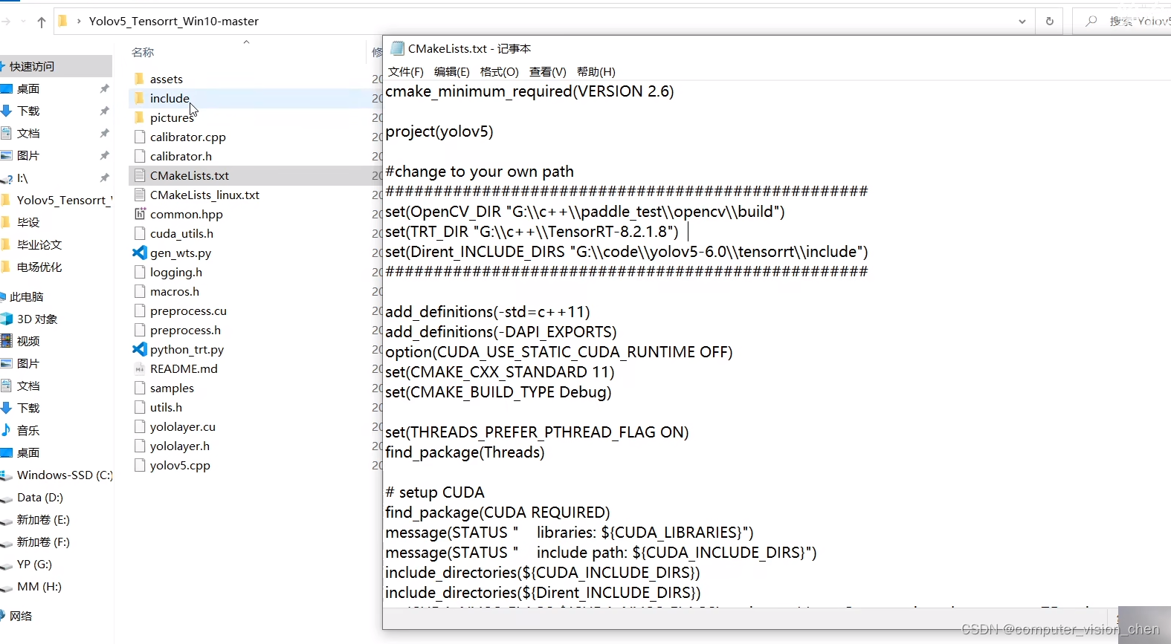Click the calibrator.cpp file icon
The height and width of the screenshot is (644, 1171).
pyautogui.click(x=140, y=137)
